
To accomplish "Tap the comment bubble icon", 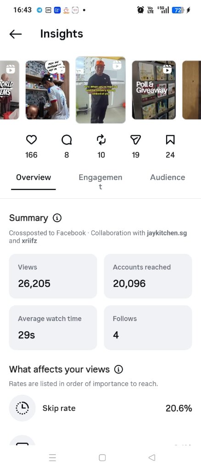I will [x=67, y=140].
